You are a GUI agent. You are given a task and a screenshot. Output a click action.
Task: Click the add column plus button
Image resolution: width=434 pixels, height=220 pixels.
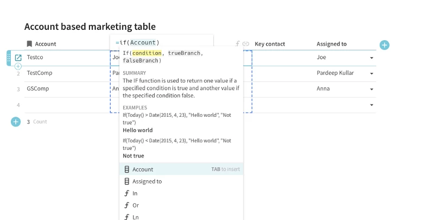pos(384,45)
